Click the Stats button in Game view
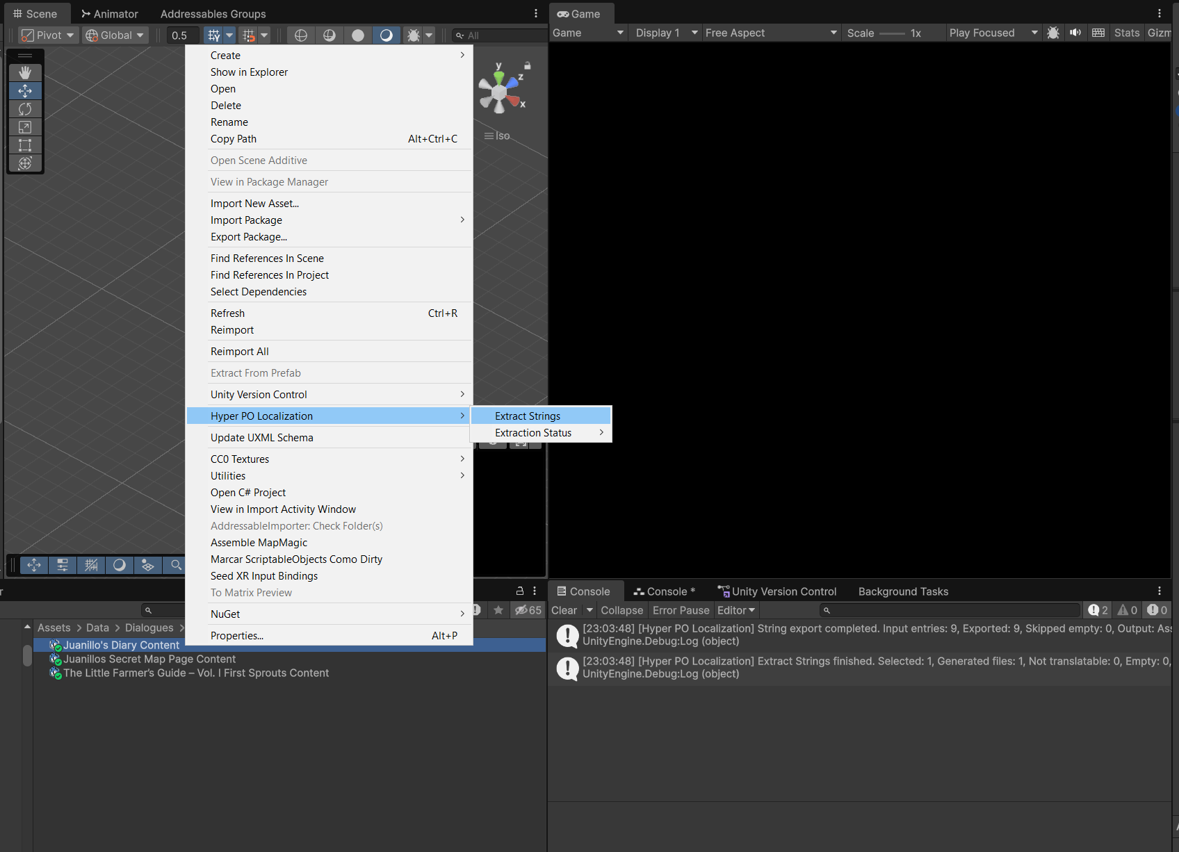1179x852 pixels. 1127,33
